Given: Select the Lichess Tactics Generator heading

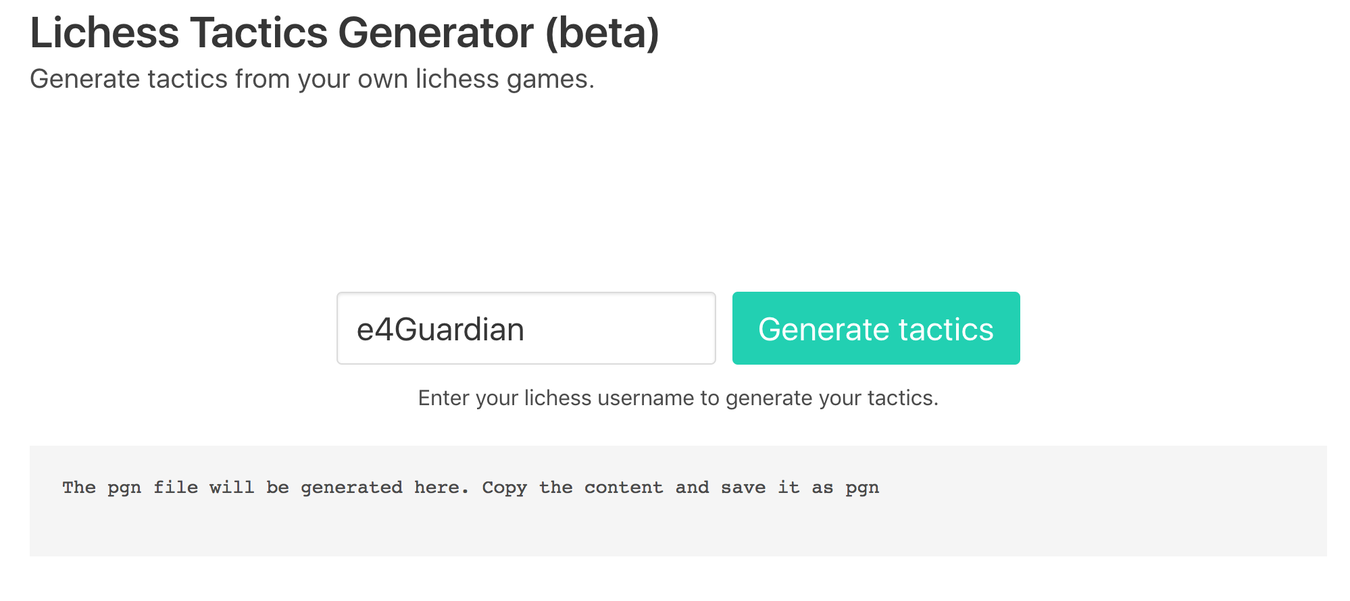Looking at the screenshot, I should (x=345, y=32).
